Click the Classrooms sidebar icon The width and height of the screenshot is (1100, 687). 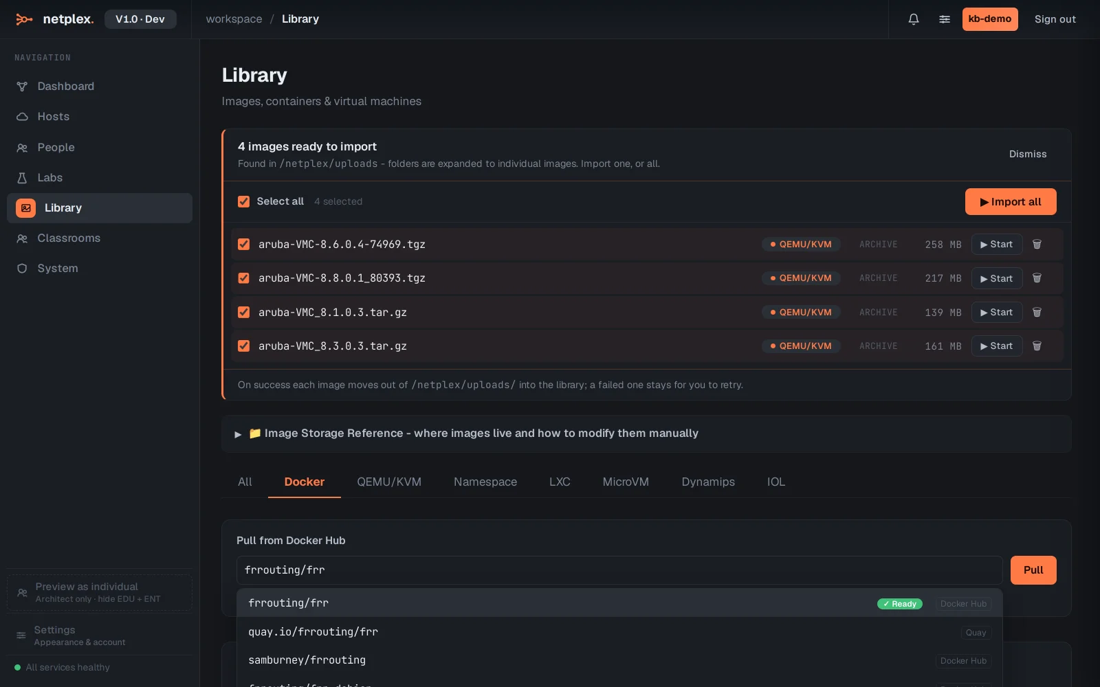pos(22,238)
